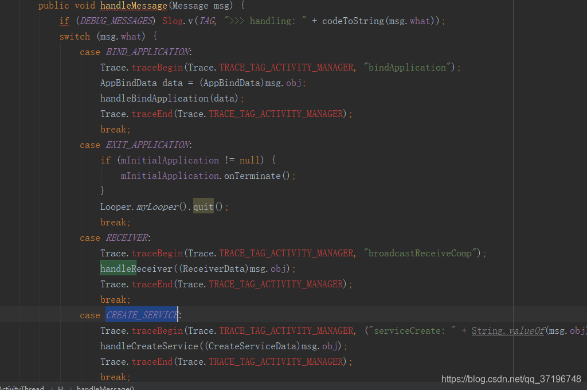Viewport: 587px width, 390px height.
Task: Click traceBegin in the bindApplication line
Action: [x=157, y=68]
